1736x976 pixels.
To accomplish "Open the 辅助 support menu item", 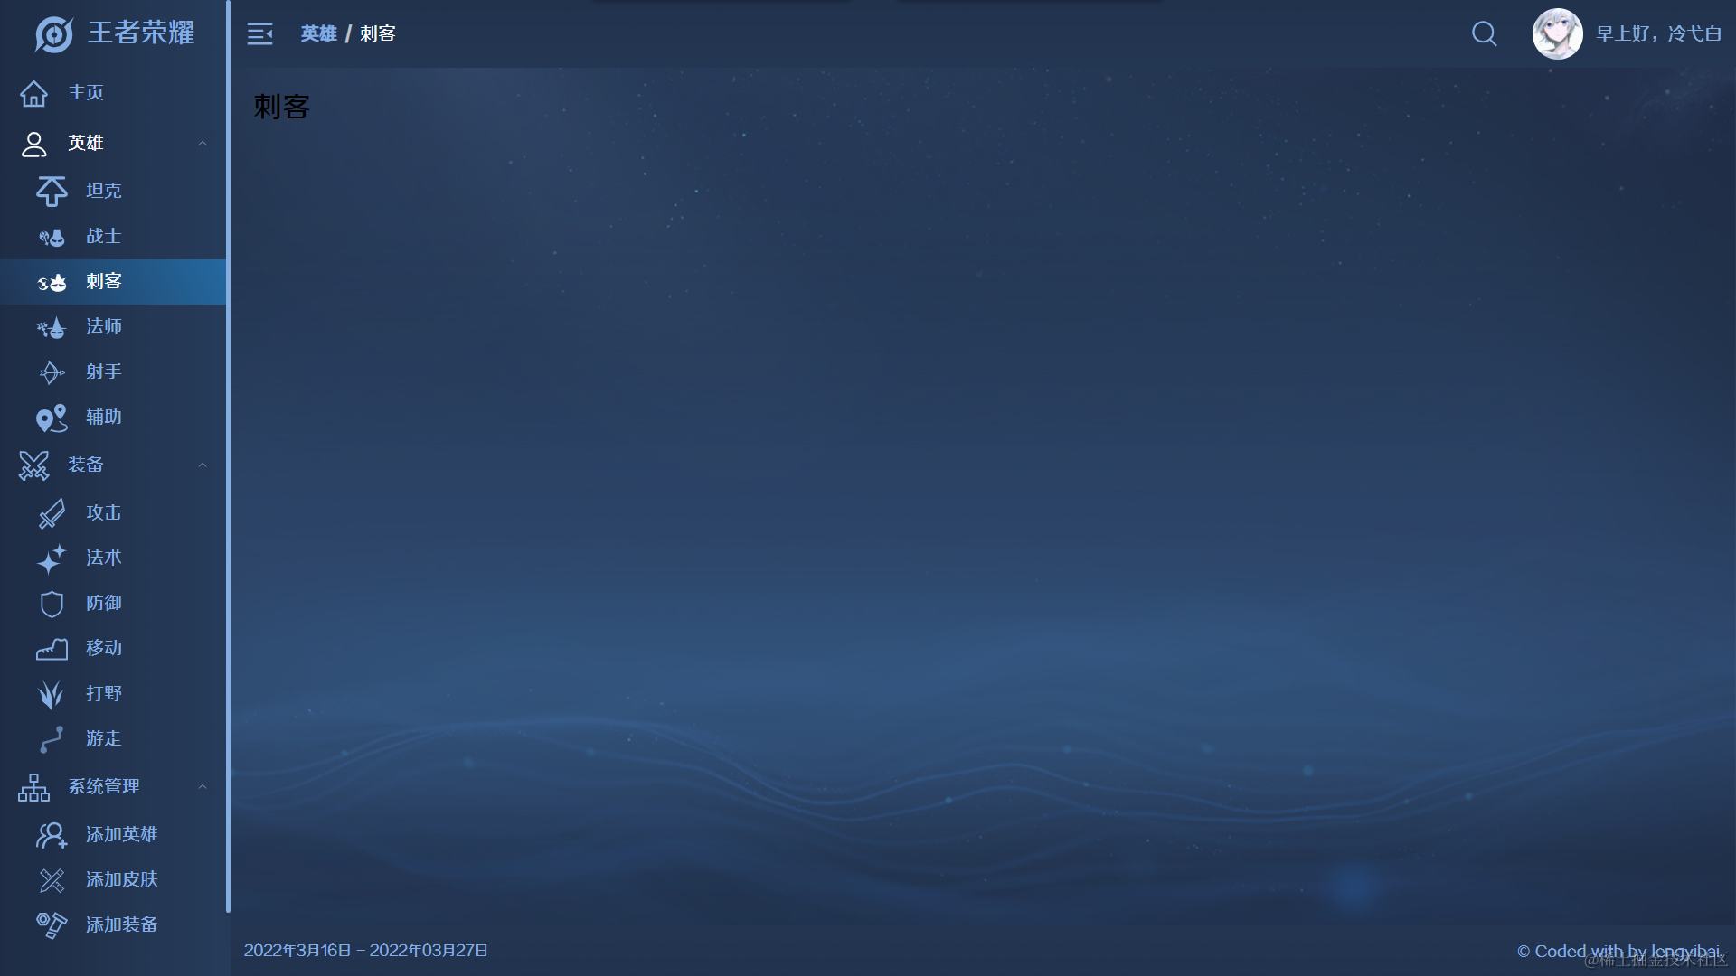I will pyautogui.click(x=103, y=418).
